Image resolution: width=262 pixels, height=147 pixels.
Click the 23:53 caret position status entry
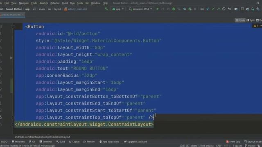click(x=196, y=146)
